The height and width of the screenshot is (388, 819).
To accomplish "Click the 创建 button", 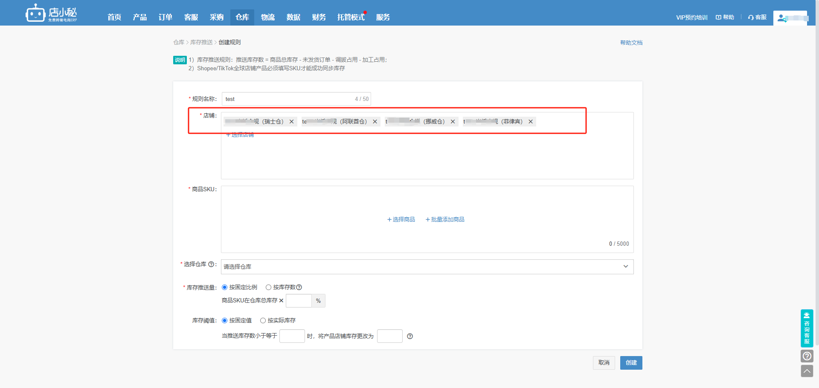I will coord(631,363).
